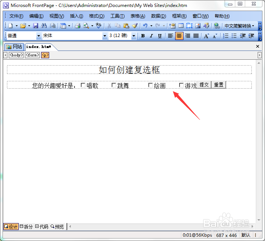Click the download time 0:01@56Kbps status

197,235
